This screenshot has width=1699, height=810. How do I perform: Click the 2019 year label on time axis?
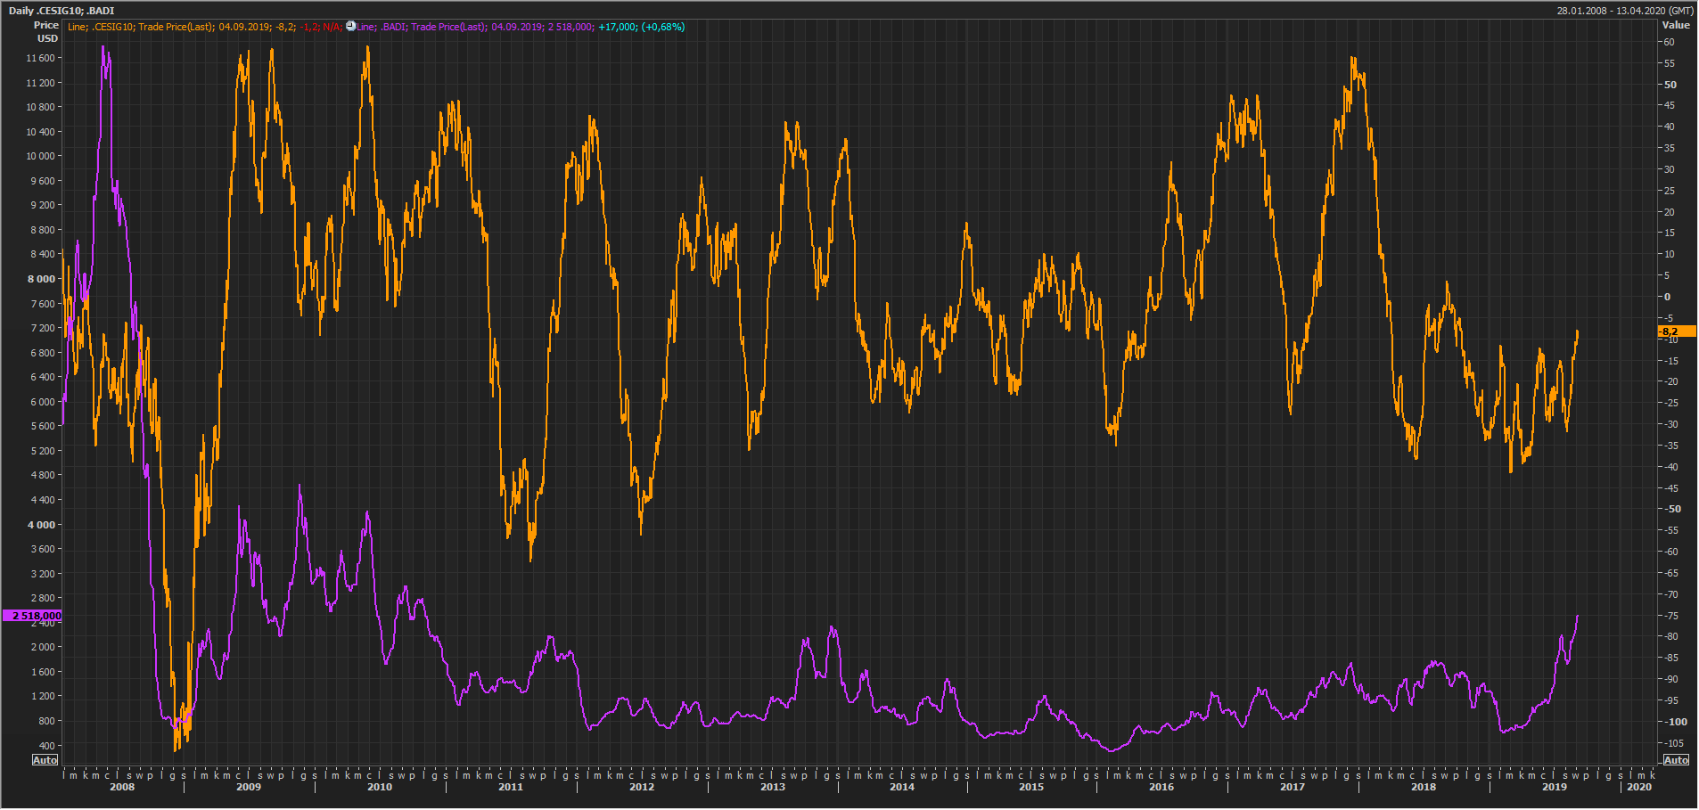[1554, 787]
